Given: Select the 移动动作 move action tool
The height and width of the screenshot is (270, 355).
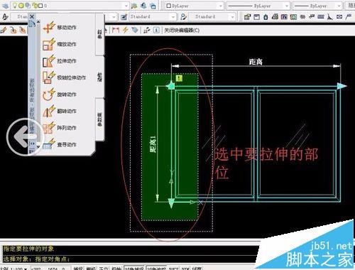Looking at the screenshot, I should tap(60, 28).
